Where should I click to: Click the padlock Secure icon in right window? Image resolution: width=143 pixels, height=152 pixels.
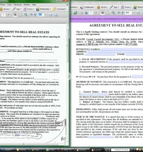98,7
